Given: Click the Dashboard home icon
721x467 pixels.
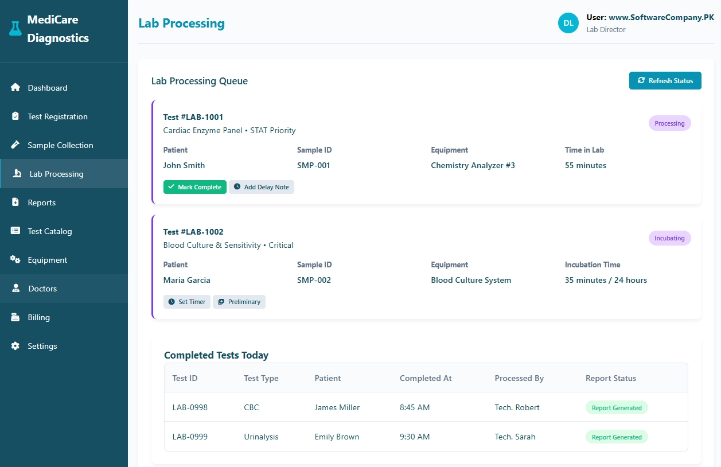Looking at the screenshot, I should [15, 88].
